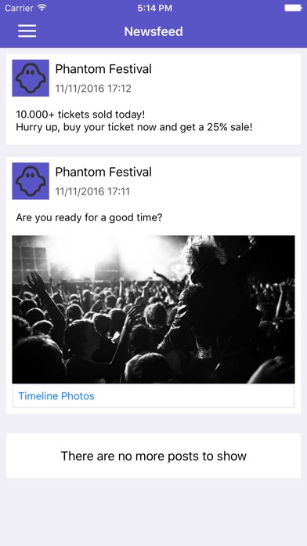307x546 pixels.
Task: Tap the first post card's blank area
Action: click(226, 78)
